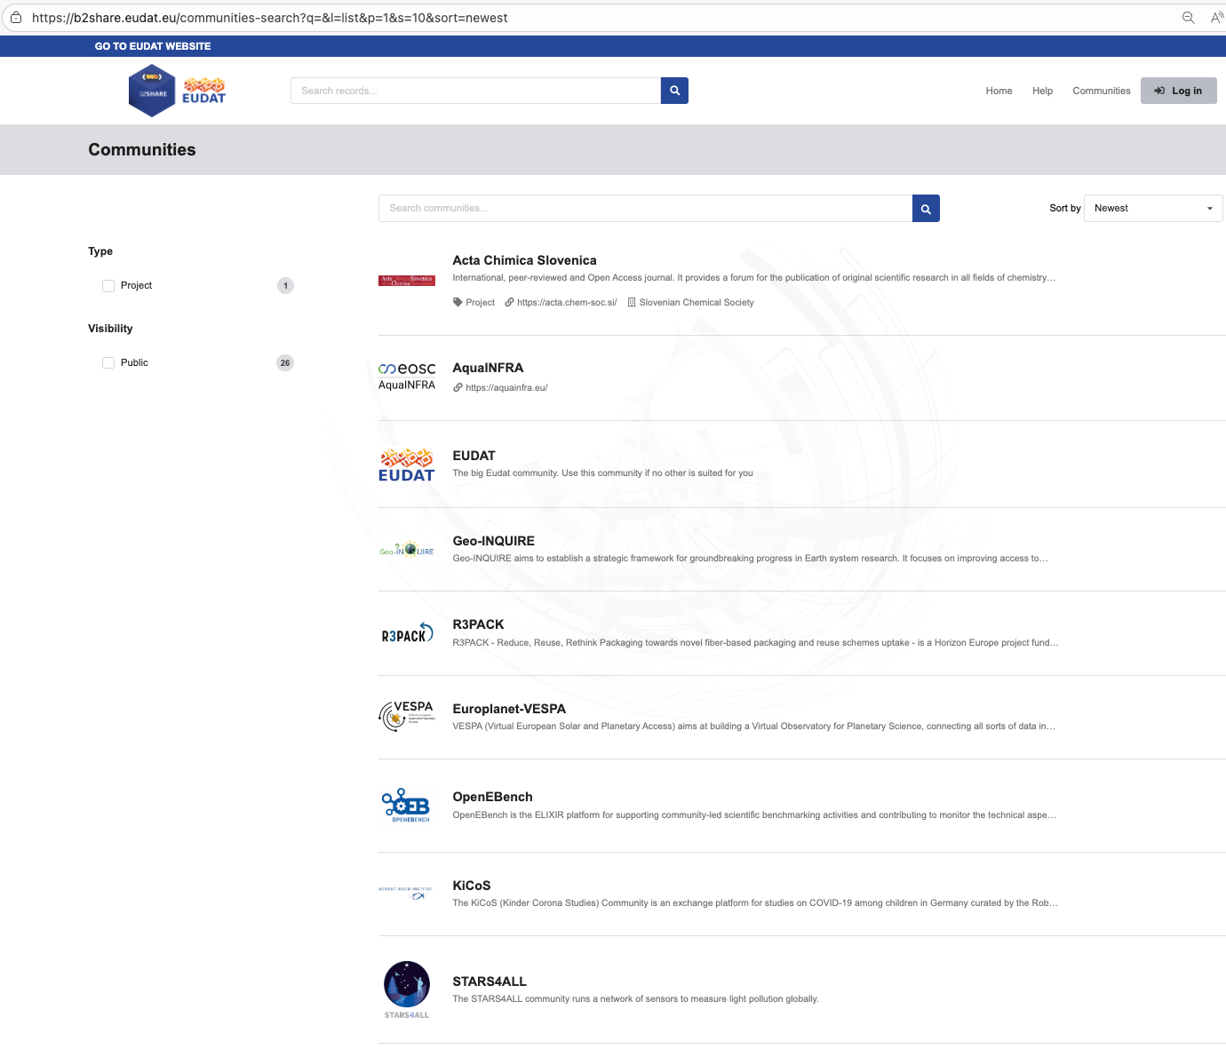The image size is (1226, 1049).
Task: Click into the Search records field
Action: click(x=475, y=91)
